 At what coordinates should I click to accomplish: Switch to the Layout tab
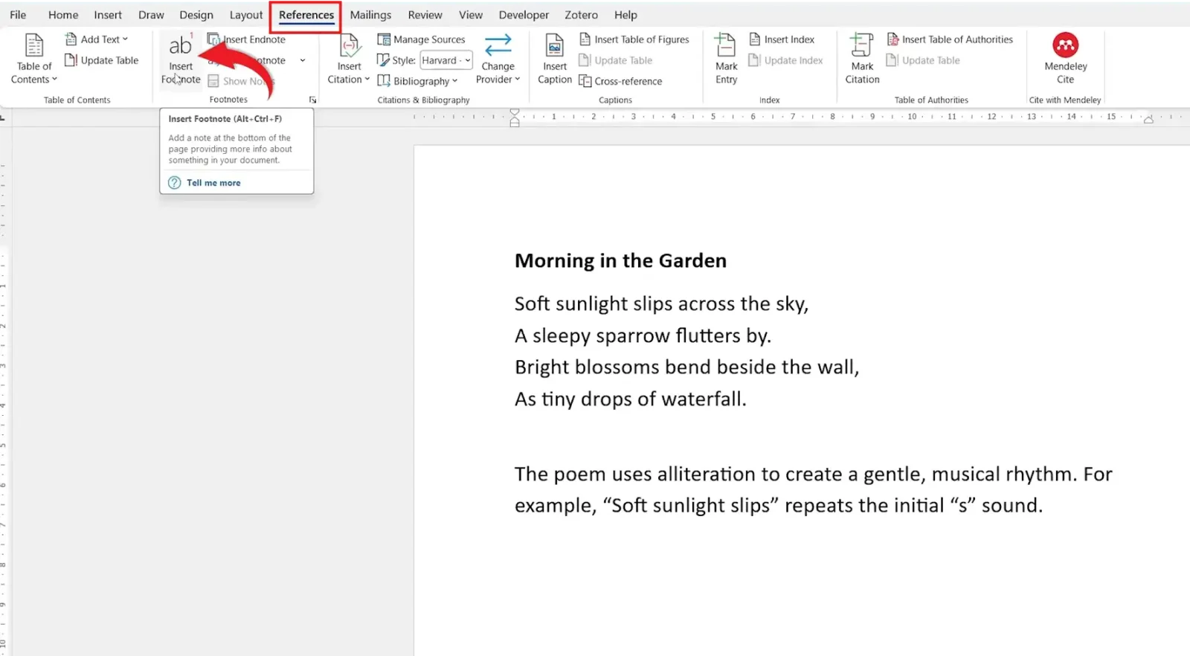click(246, 15)
